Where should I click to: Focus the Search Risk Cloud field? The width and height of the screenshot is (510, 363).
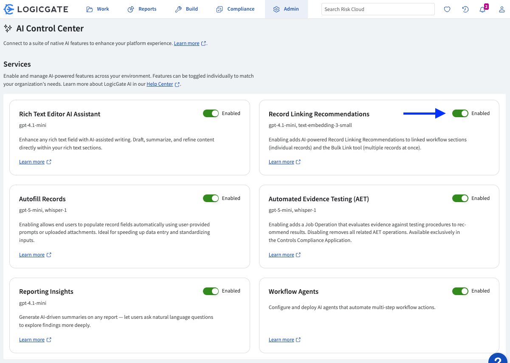tap(378, 9)
